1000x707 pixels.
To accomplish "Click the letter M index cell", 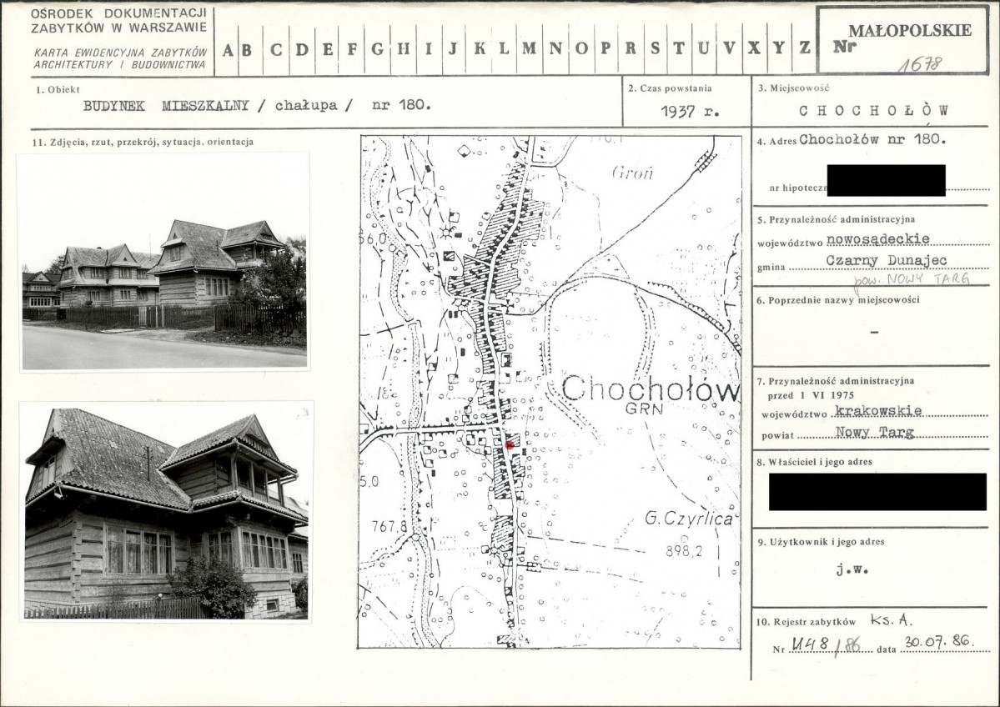I will [530, 49].
